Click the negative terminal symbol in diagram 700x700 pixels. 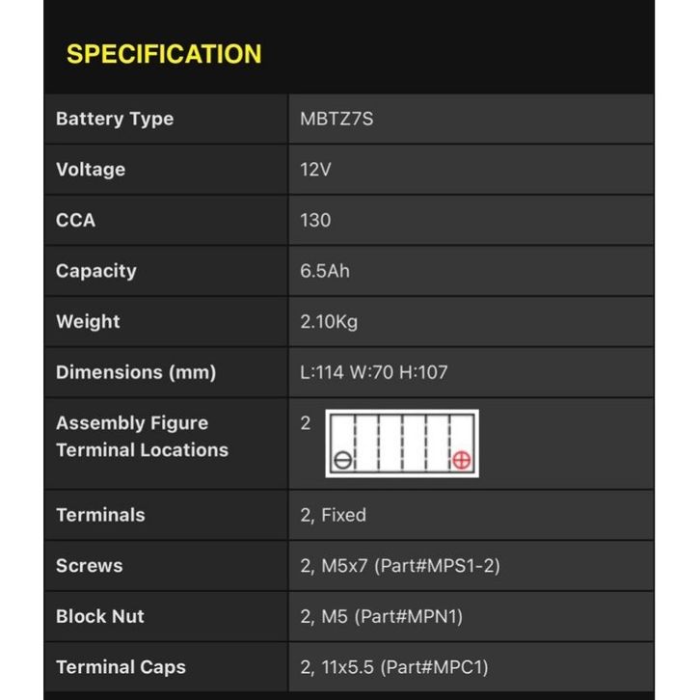[341, 460]
